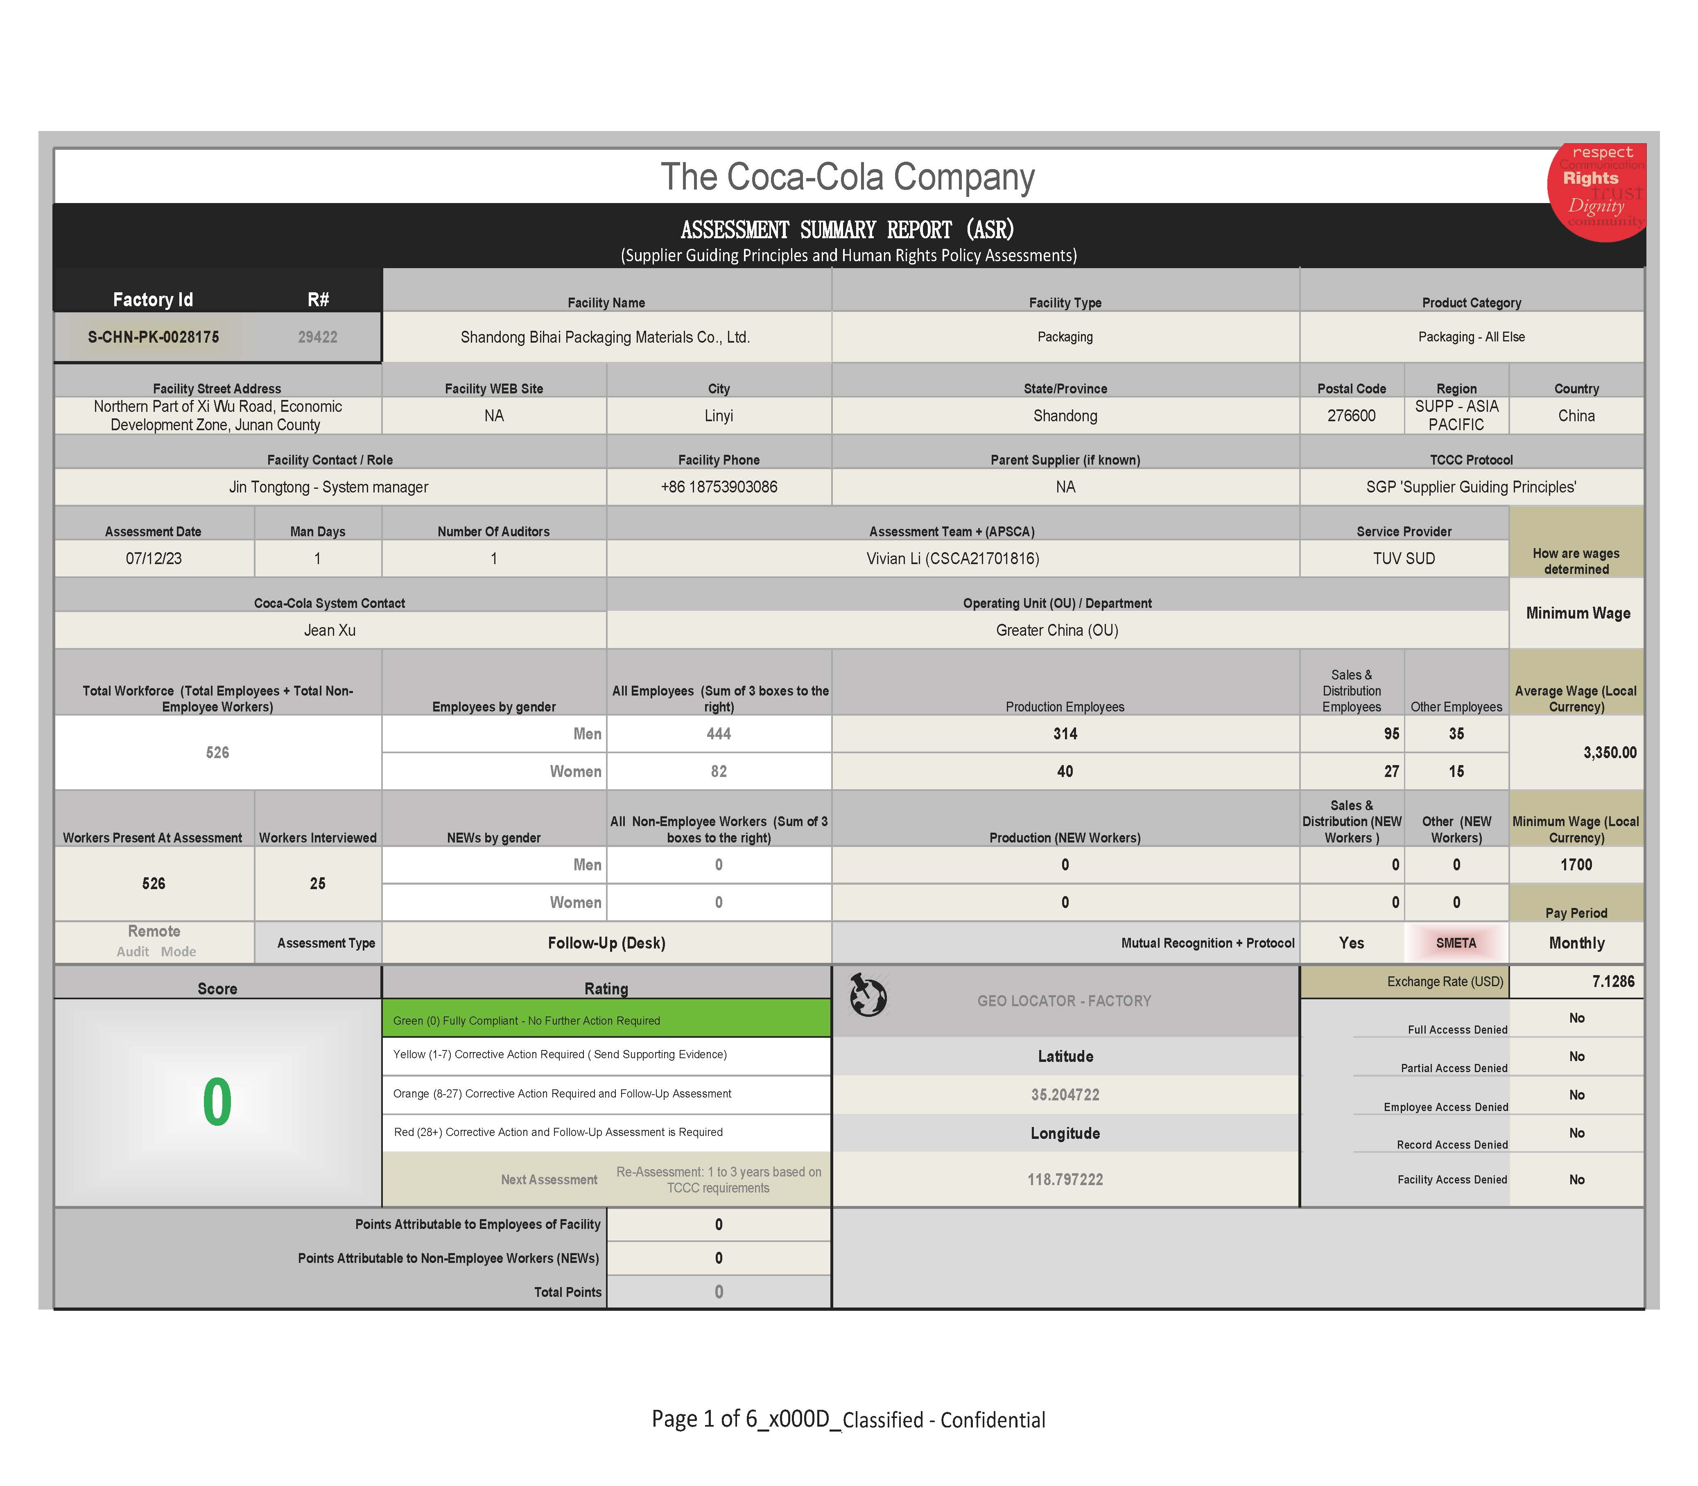Screen dimensions: 1698x1486
Task: Click the Latitude value 35.204722
Action: pyautogui.click(x=1065, y=1095)
